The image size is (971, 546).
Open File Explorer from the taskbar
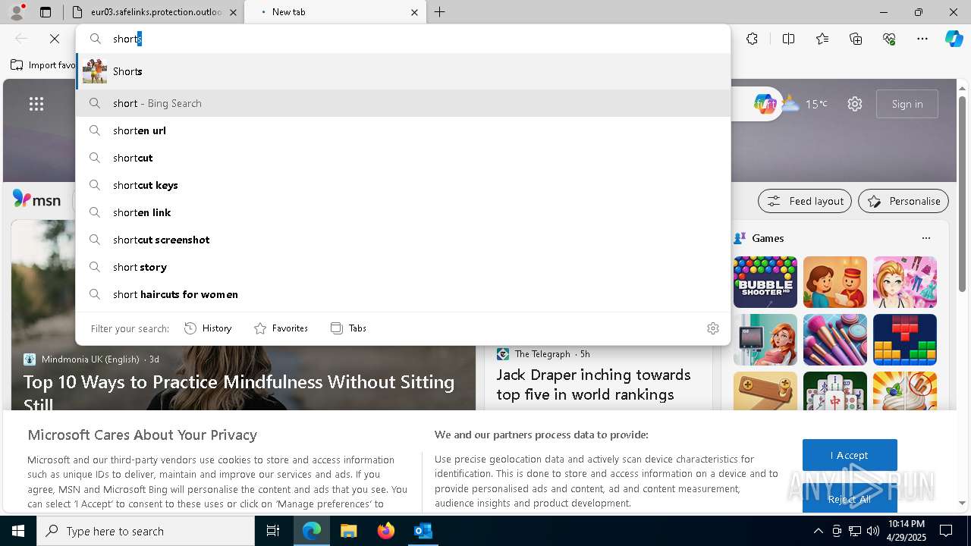[348, 531]
